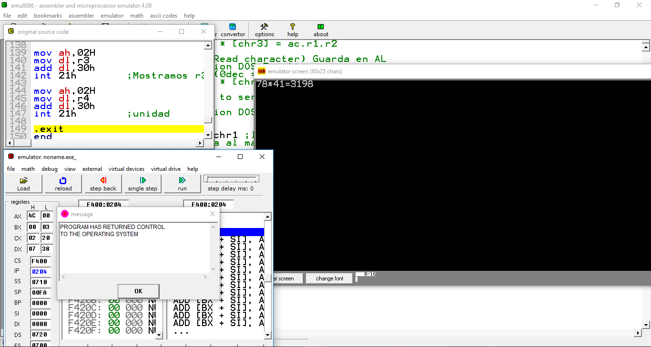Click scroll right arrow in source code window

(200, 143)
